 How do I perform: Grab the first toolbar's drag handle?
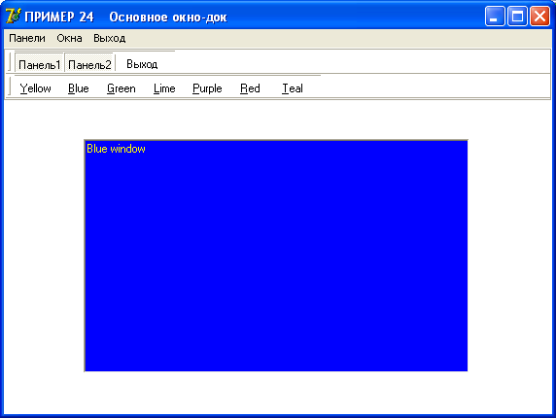pos(10,62)
